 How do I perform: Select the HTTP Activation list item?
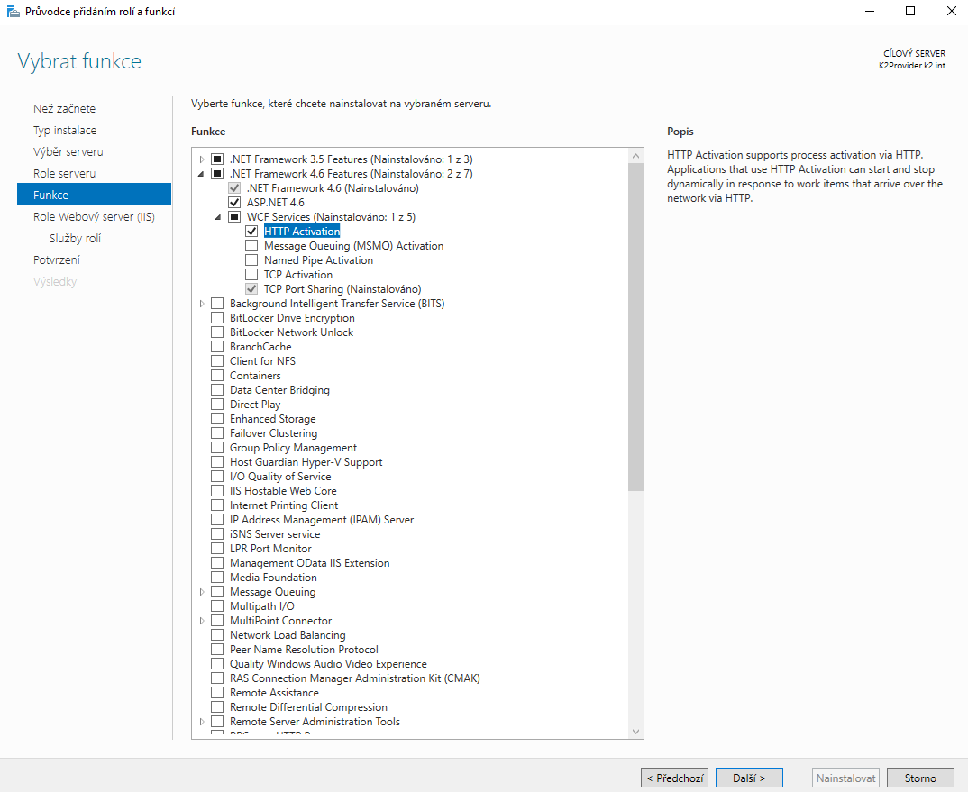[x=302, y=232]
